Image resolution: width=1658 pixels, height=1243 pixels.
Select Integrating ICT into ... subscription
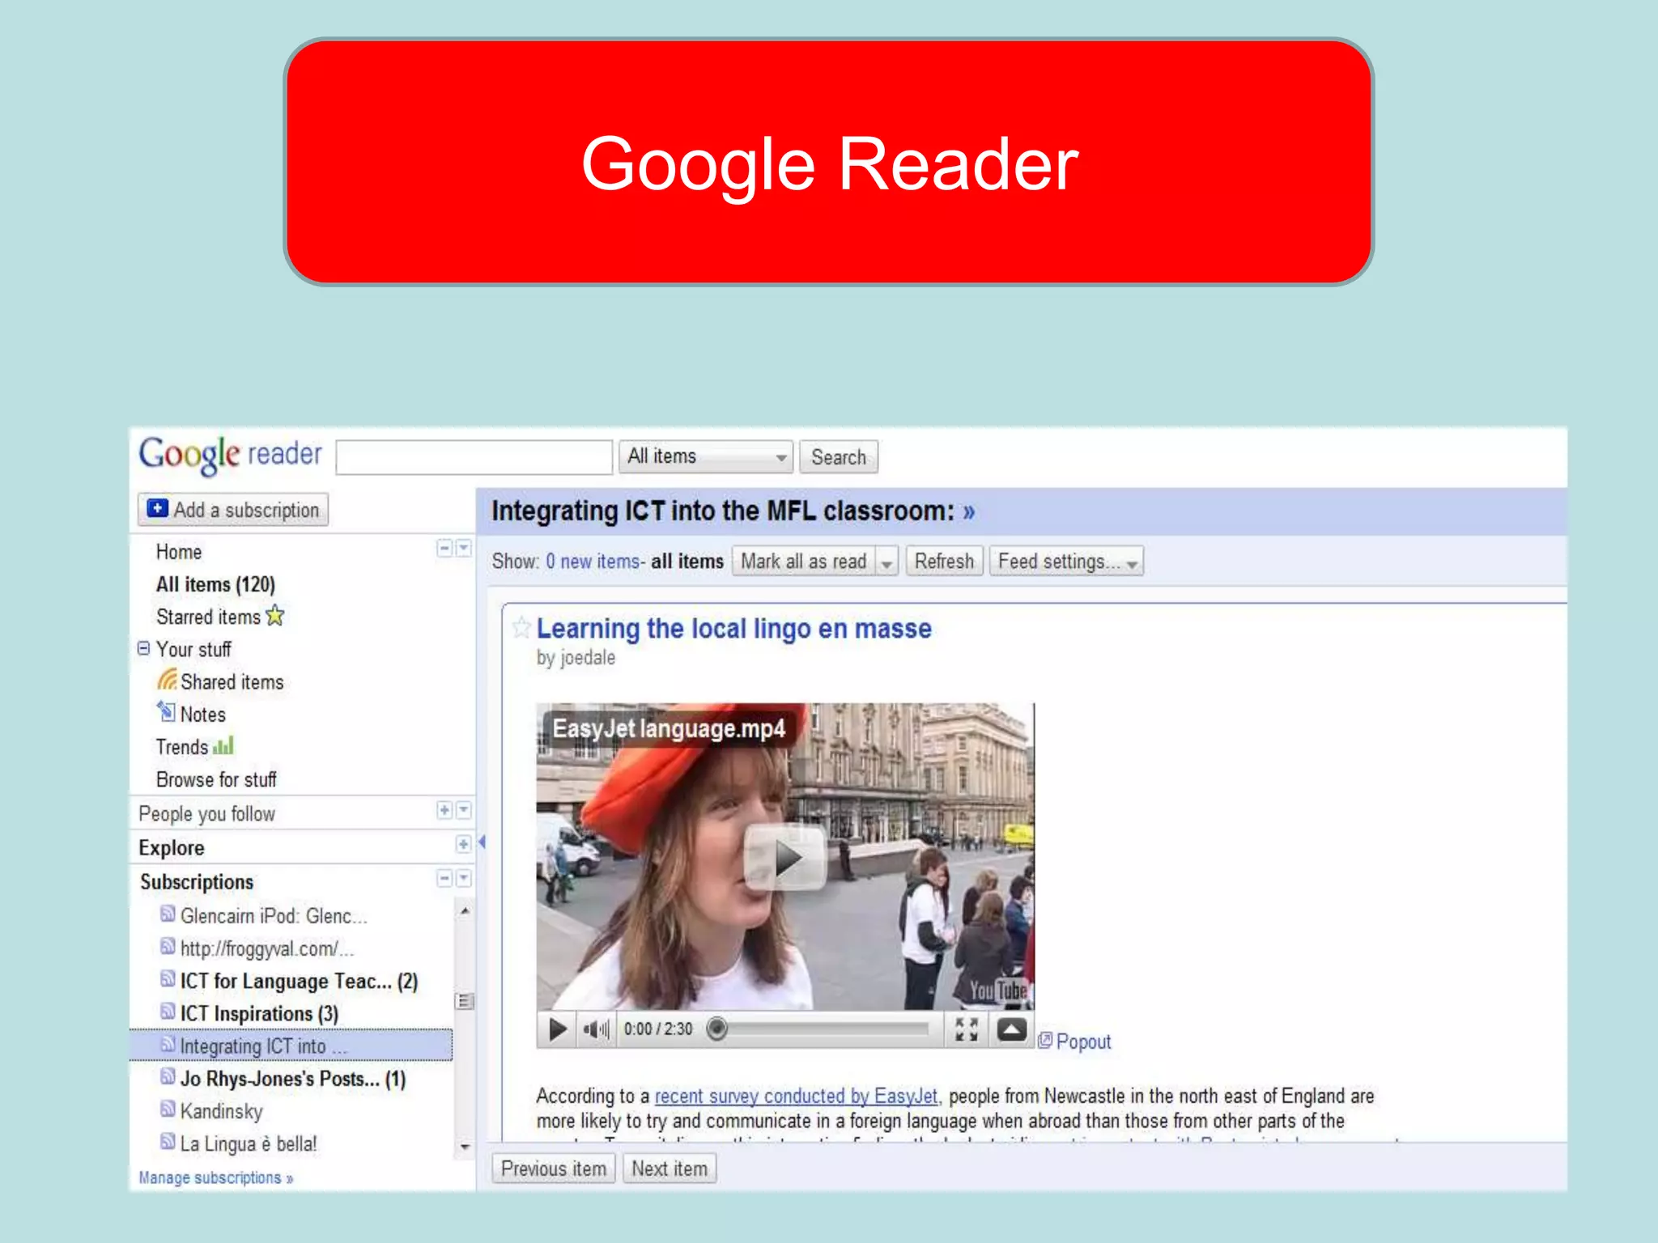click(x=291, y=1046)
